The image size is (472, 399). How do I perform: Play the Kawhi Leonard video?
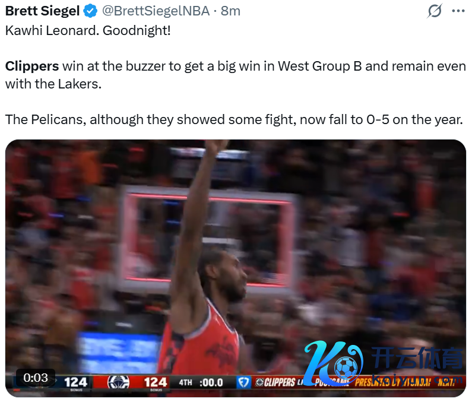pyautogui.click(x=236, y=268)
